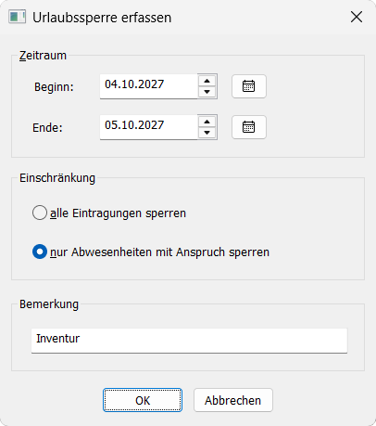Decrease the Ende date with down arrow
The width and height of the screenshot is (376, 426).
tap(207, 133)
